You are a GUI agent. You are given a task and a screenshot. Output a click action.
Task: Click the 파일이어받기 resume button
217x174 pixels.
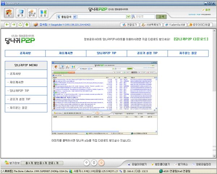pyautogui.click(x=137, y=164)
